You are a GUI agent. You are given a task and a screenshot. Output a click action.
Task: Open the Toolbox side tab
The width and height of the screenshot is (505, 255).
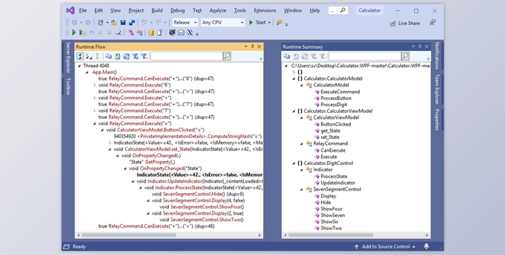click(68, 87)
